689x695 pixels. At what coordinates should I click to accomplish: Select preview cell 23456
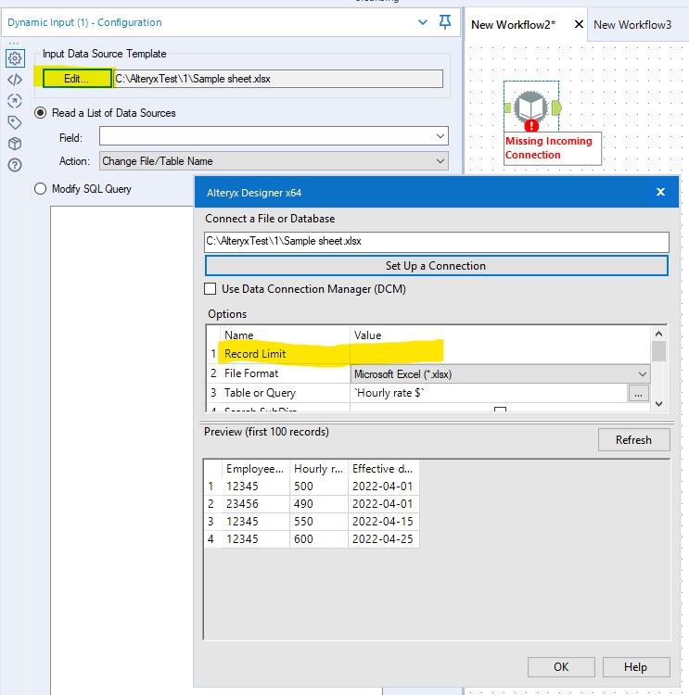click(255, 504)
